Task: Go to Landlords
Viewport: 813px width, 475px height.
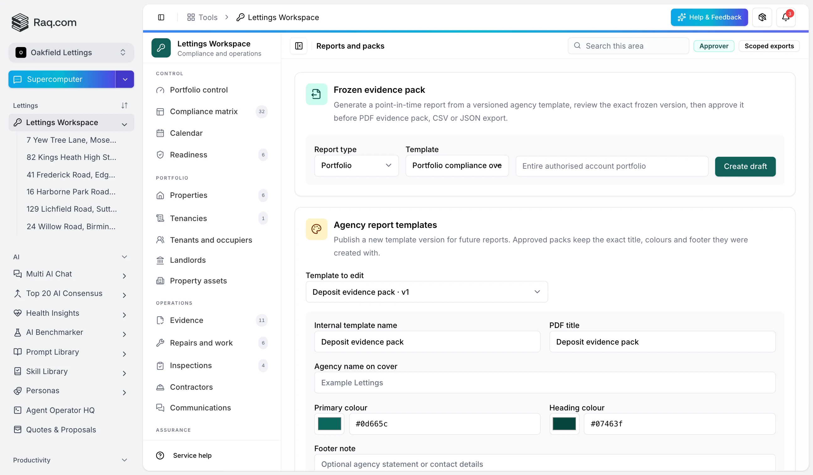Action: pos(212,260)
